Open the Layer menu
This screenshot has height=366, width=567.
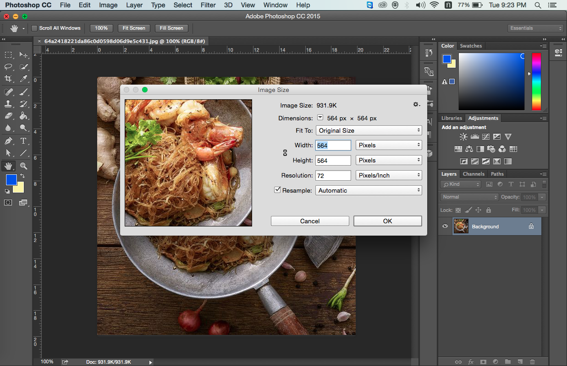pyautogui.click(x=134, y=5)
